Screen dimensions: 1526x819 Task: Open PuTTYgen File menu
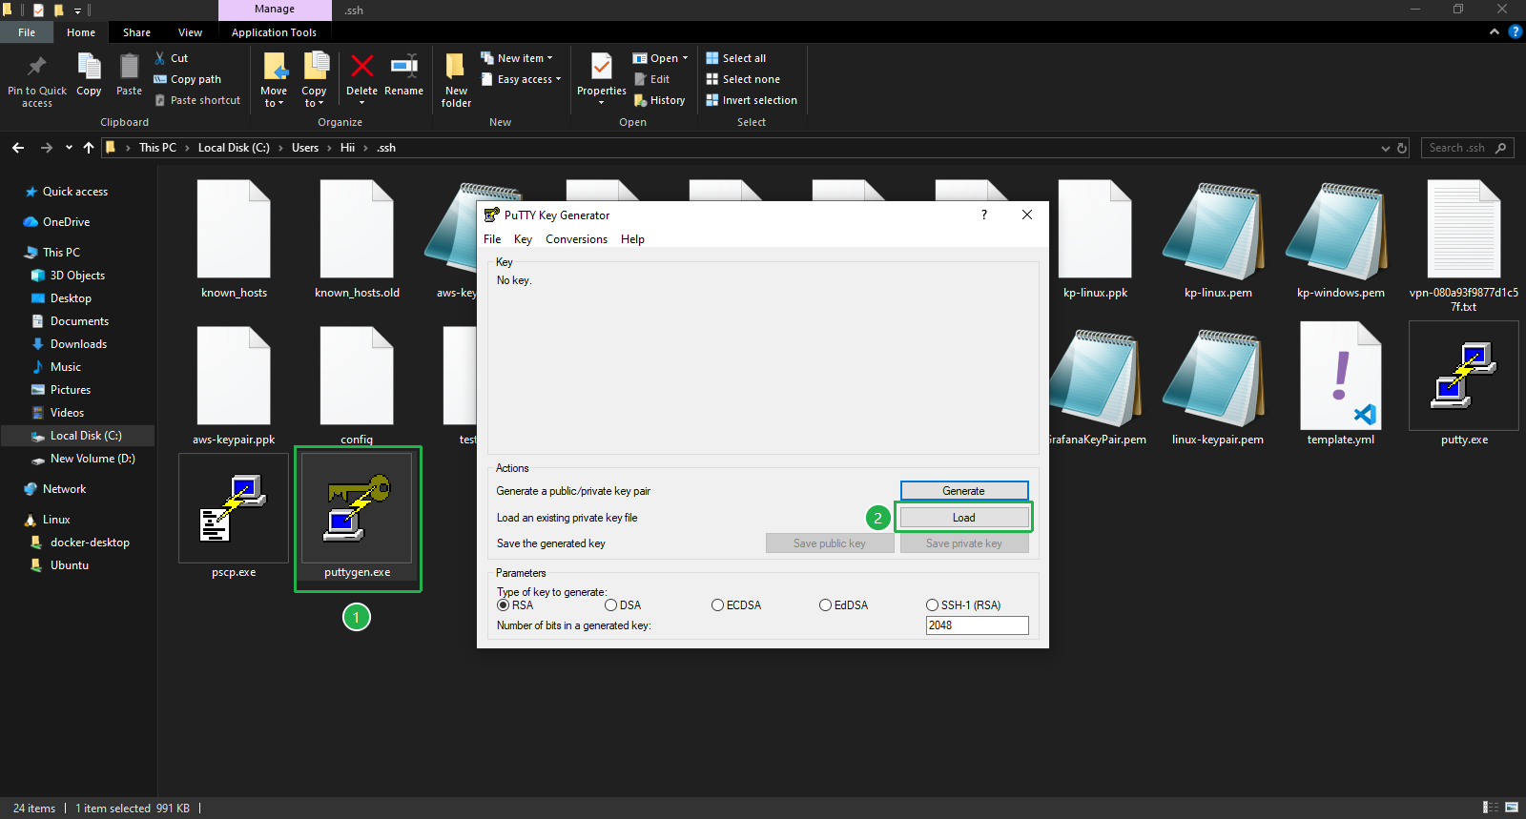[x=492, y=239]
